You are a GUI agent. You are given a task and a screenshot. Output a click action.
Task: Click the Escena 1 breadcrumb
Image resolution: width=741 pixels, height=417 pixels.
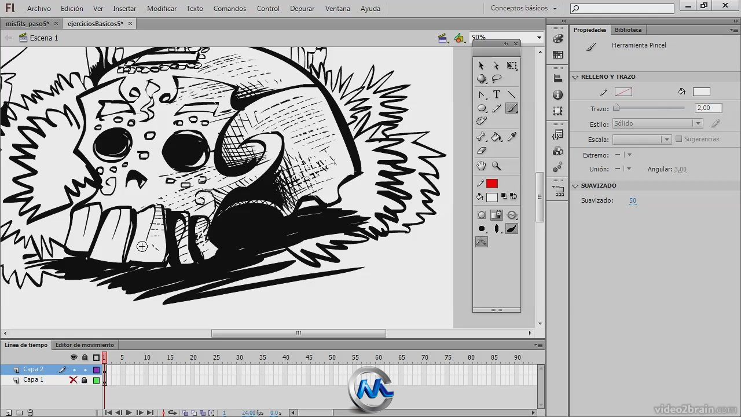click(44, 38)
